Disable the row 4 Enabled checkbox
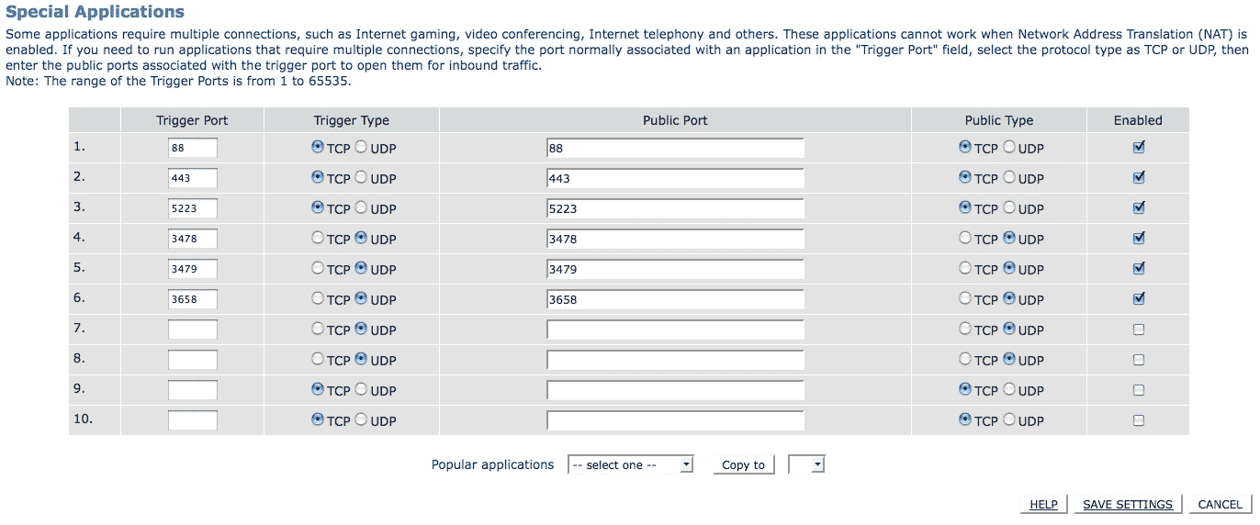1260x525 pixels. point(1139,238)
